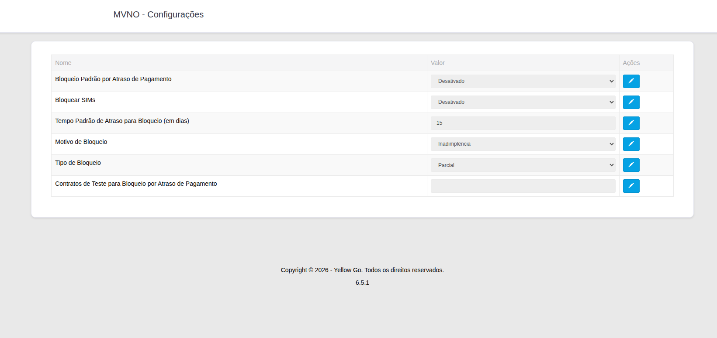Open the Inadimplência dropdown for Motivo de Bloqueio

(x=523, y=144)
